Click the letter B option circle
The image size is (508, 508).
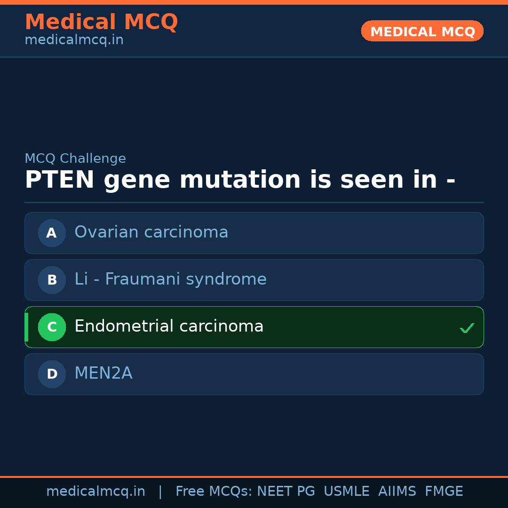[x=52, y=280]
